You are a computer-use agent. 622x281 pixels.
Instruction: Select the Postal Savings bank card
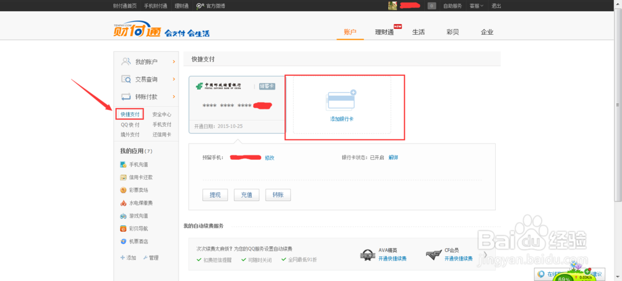tap(237, 104)
